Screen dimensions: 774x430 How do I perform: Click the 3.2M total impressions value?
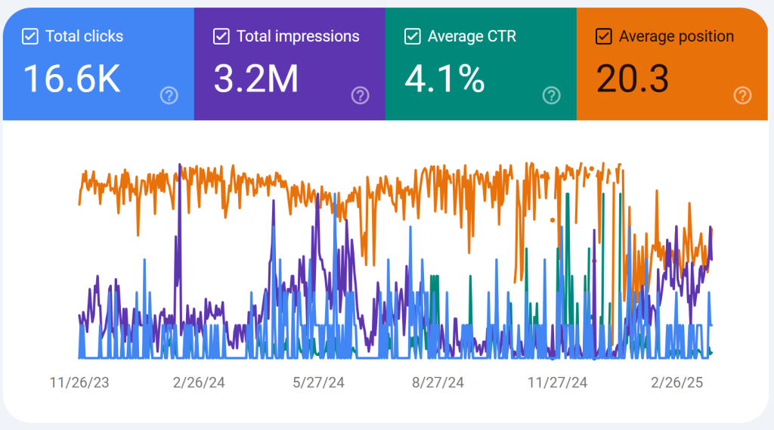256,79
